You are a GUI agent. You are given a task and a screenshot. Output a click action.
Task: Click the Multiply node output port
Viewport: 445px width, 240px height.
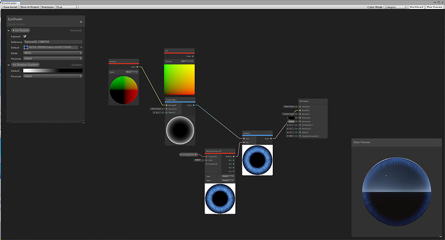point(271,139)
